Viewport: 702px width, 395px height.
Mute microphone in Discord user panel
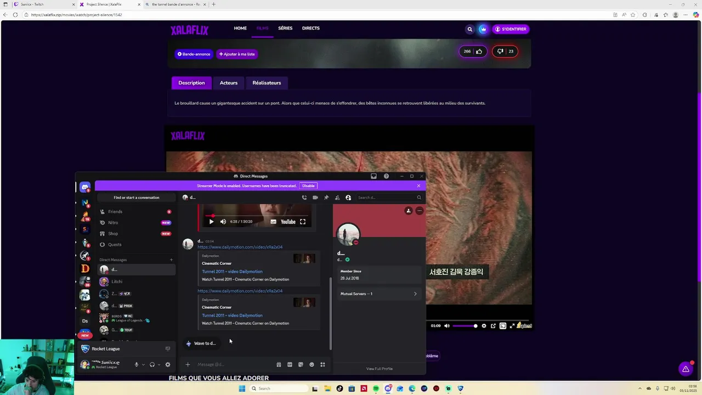137,364
